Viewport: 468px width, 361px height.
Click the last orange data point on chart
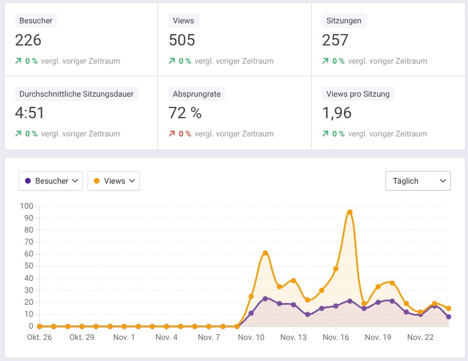click(449, 309)
